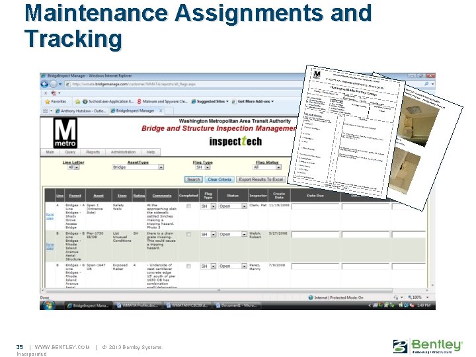Screen dimensions: 476x357
Task: Close the BridgeInspect Manager tab with X
Action: (x=161, y=110)
